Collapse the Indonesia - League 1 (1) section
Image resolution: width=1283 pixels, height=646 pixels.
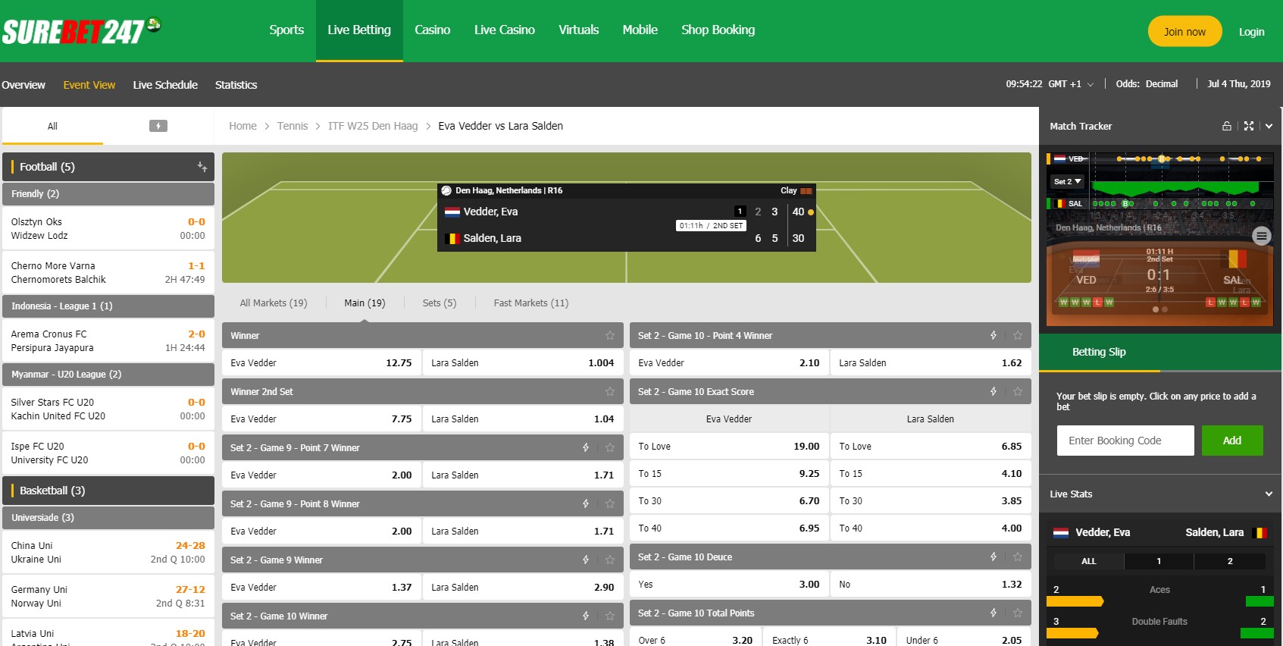[108, 306]
